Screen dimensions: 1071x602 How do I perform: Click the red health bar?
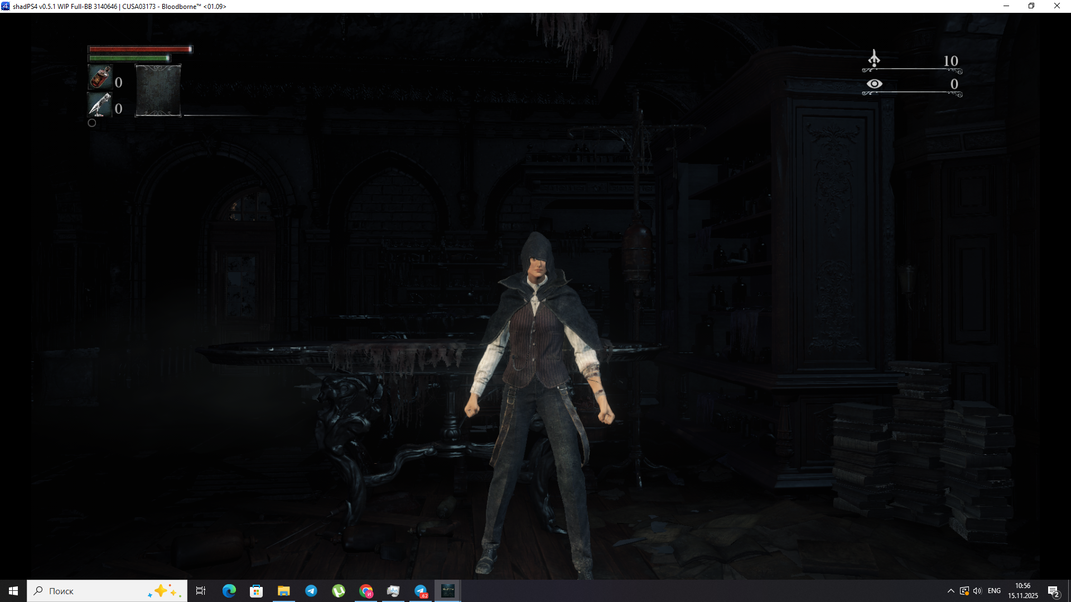pos(139,49)
